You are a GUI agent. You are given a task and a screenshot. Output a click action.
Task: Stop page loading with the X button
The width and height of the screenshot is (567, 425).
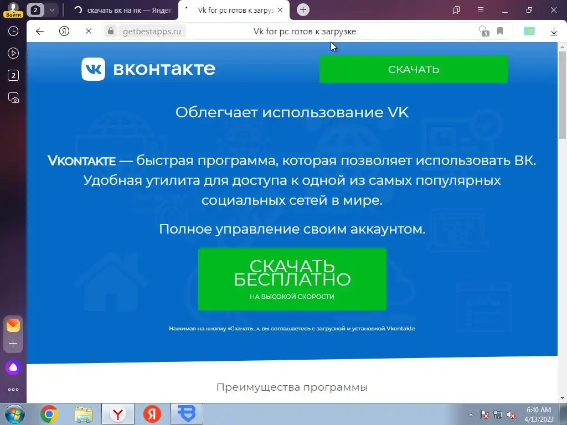click(89, 32)
